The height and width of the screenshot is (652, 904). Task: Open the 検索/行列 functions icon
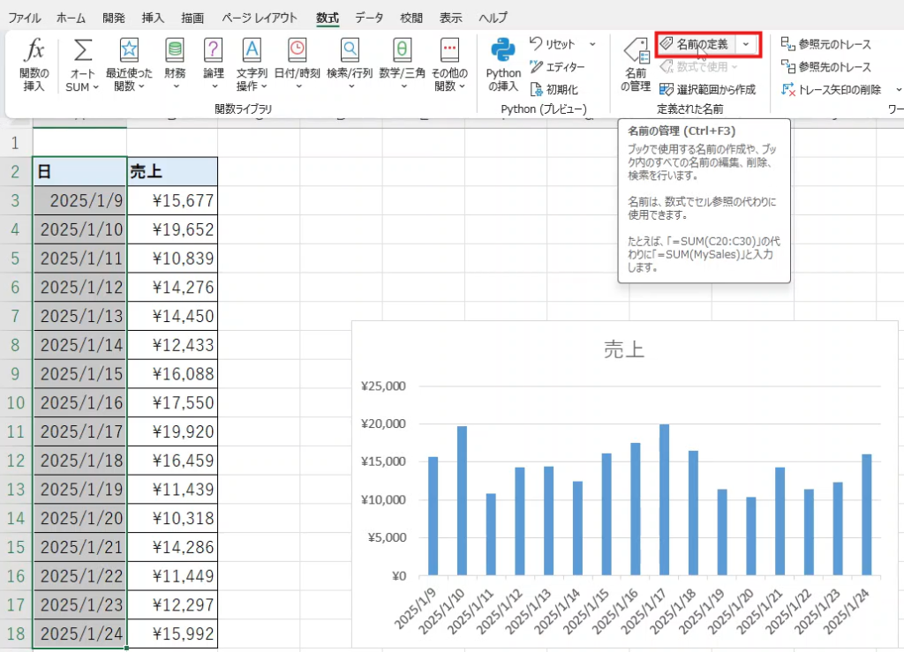click(350, 50)
